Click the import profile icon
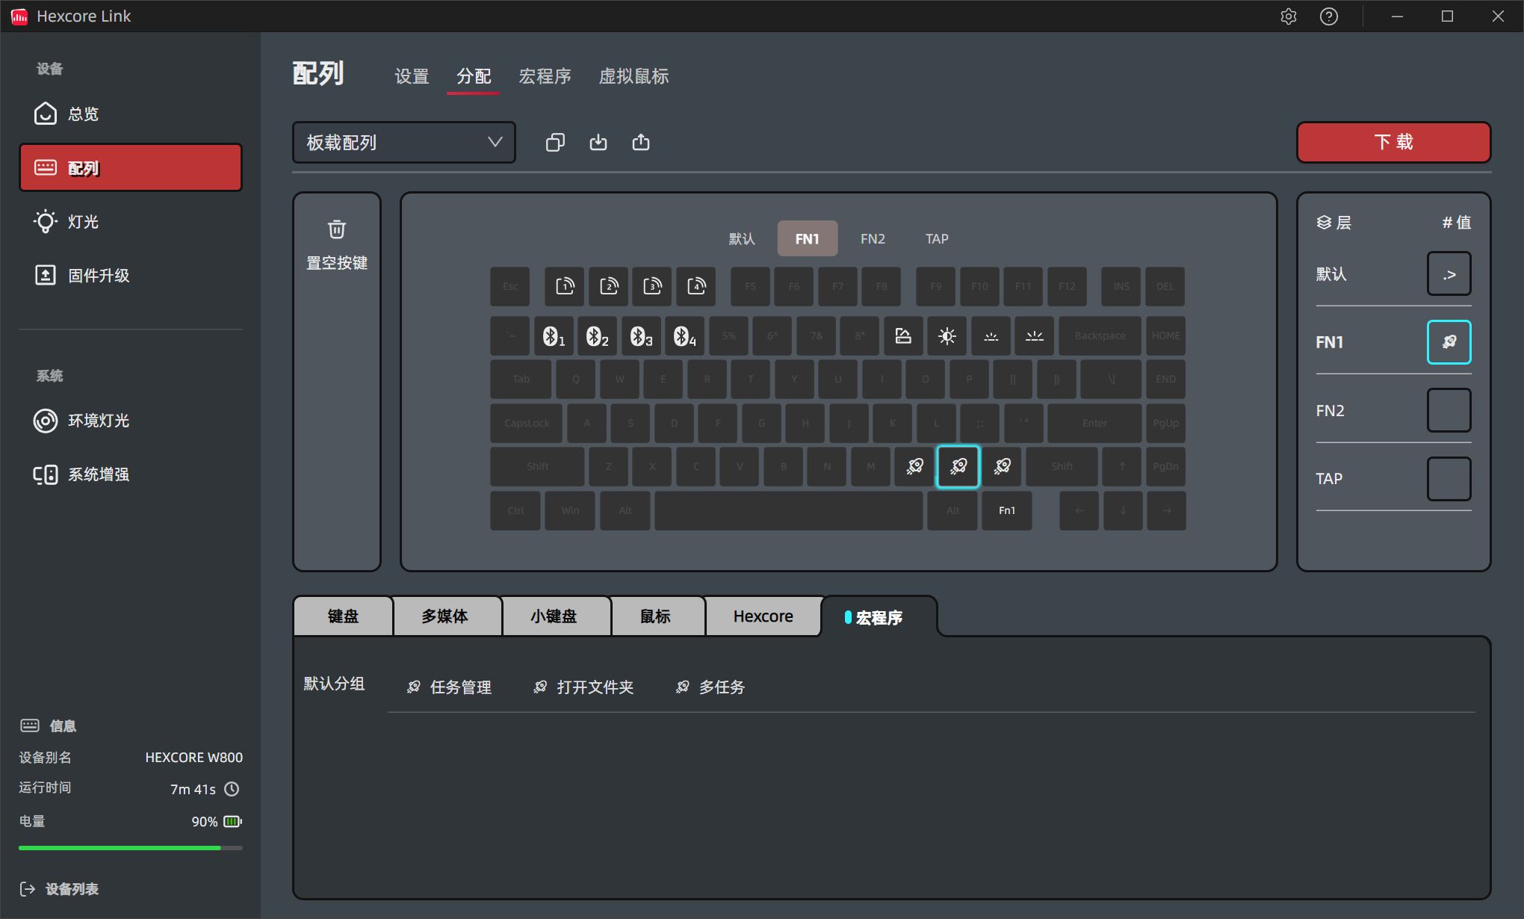 598,142
